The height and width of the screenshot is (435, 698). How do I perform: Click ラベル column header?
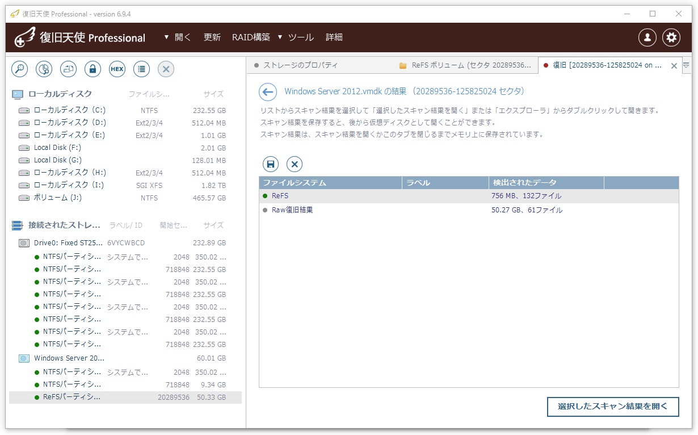[x=445, y=183]
